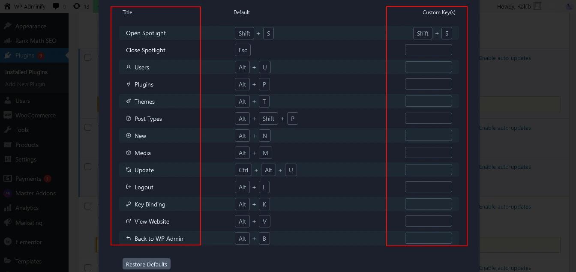Viewport: 576px width, 272px height.
Task: Go to Installed Plugins in the sidebar
Action: 26,72
